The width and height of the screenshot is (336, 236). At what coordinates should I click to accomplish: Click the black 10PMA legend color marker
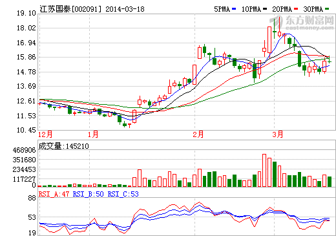(265, 9)
